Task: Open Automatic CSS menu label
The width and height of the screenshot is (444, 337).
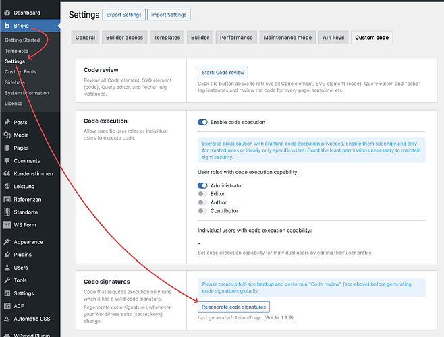Action: coord(32,319)
